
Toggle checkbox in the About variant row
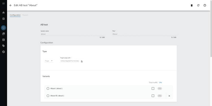click(153, 89)
